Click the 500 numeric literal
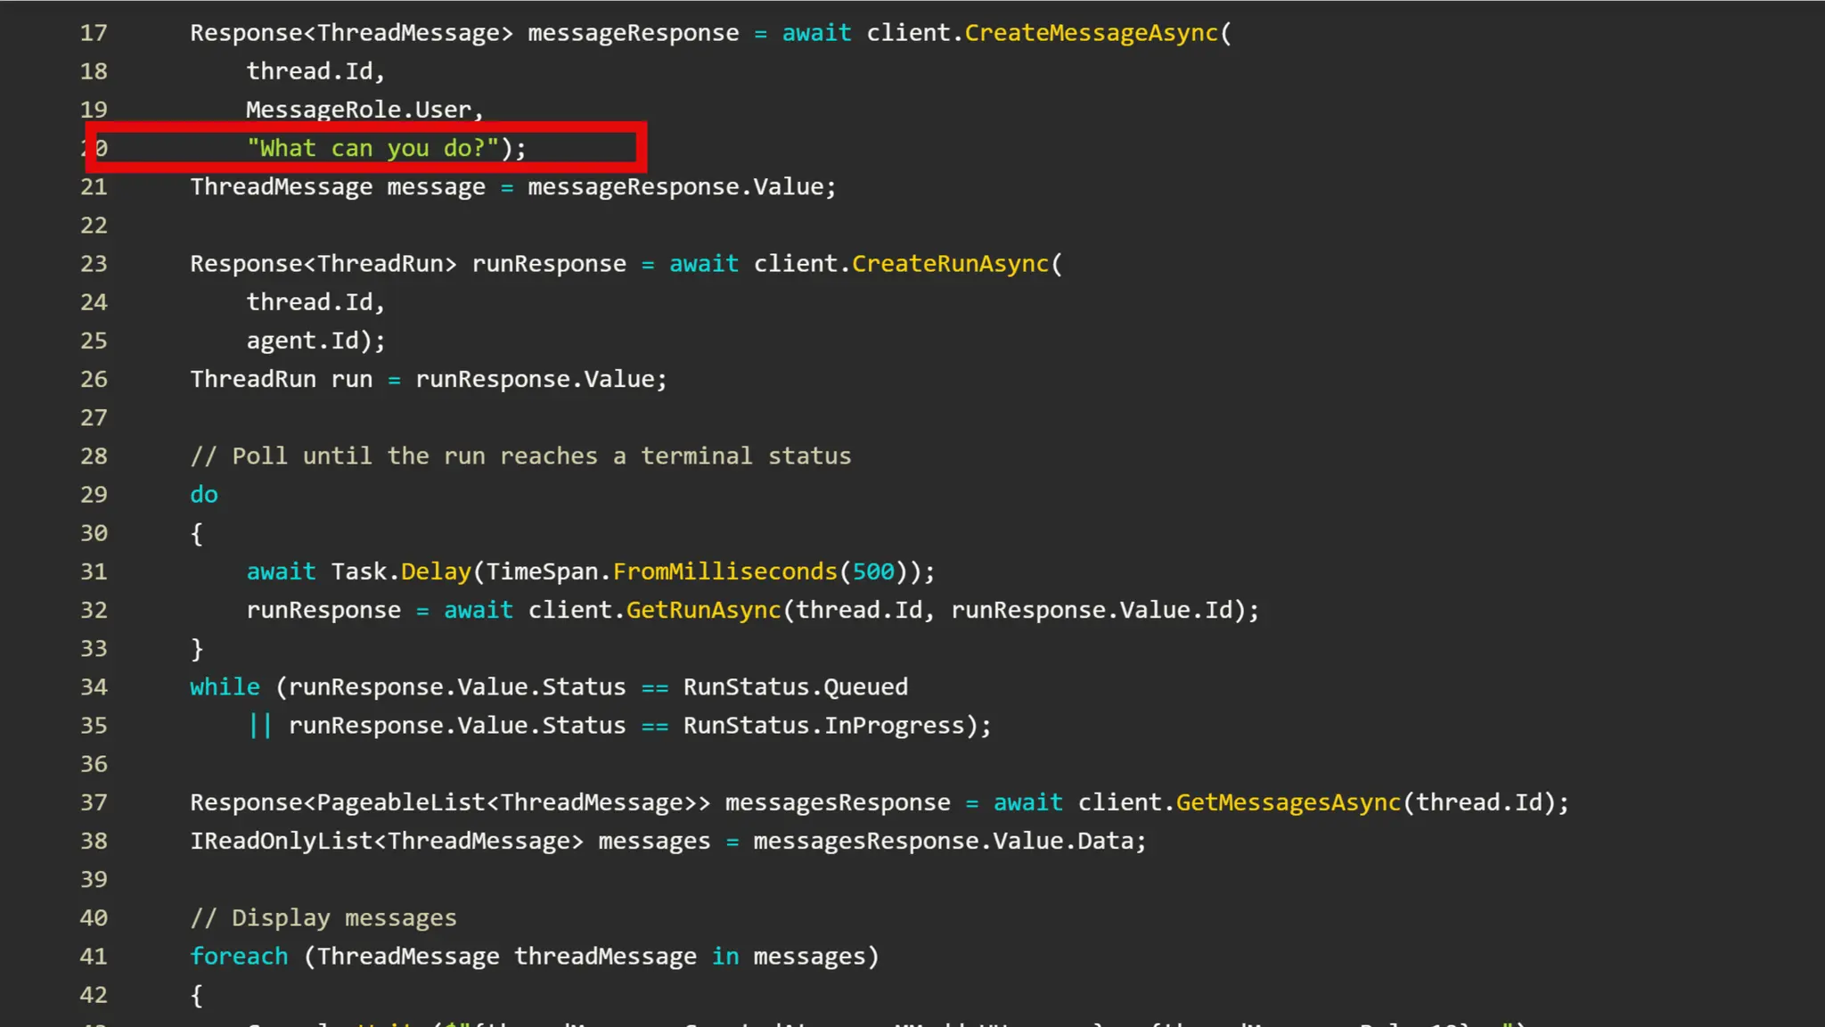 click(x=872, y=571)
